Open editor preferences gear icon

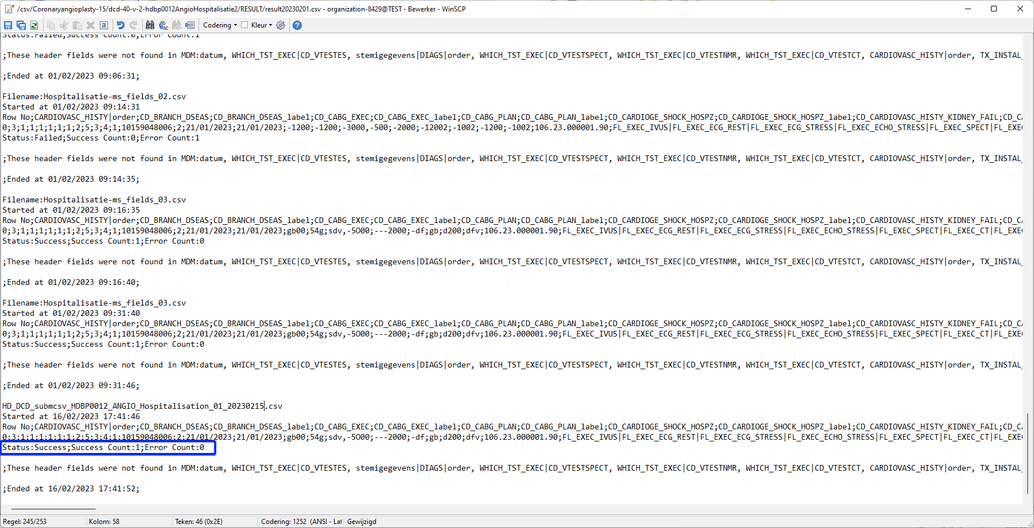pos(281,25)
